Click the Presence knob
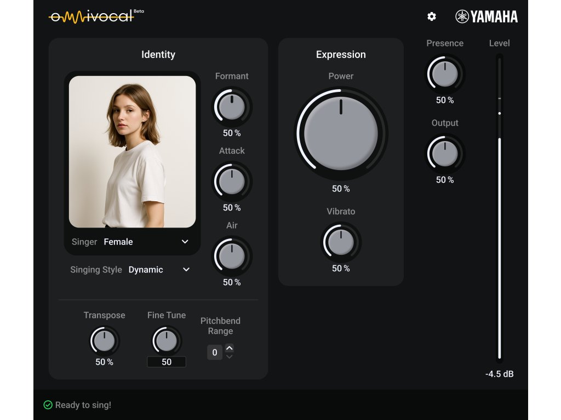Viewport: 561px width, 420px height. click(x=445, y=74)
